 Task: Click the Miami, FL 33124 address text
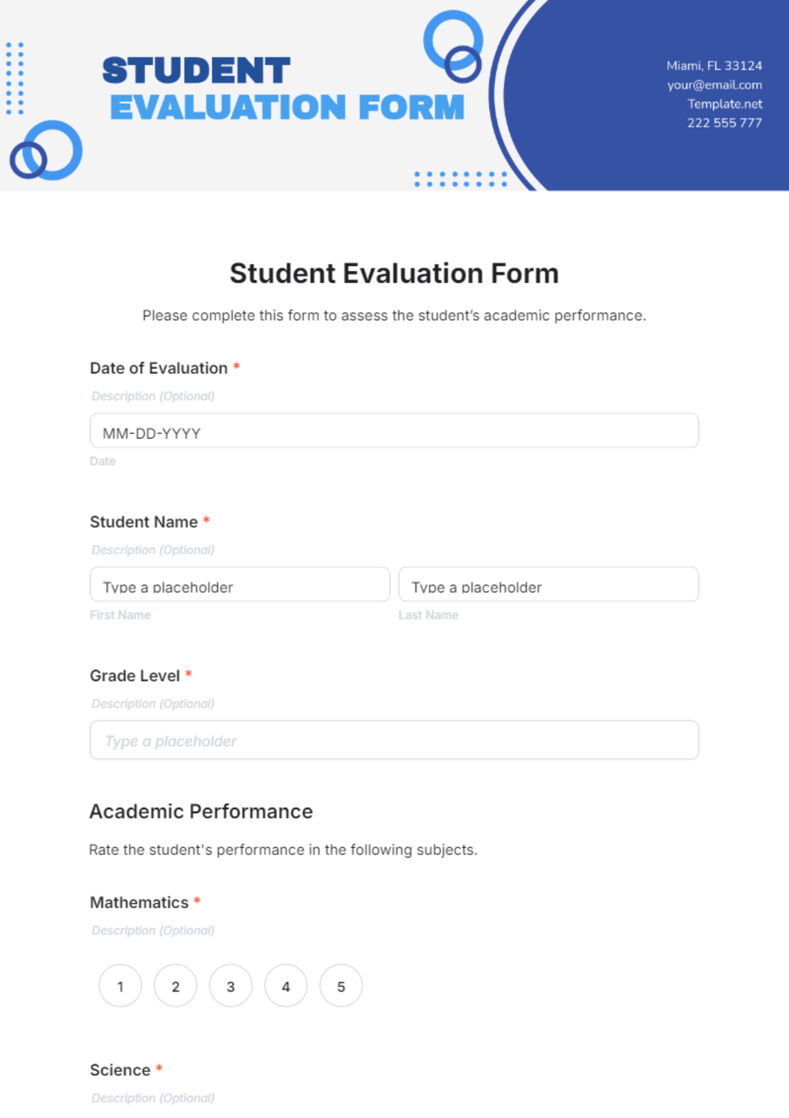point(715,66)
